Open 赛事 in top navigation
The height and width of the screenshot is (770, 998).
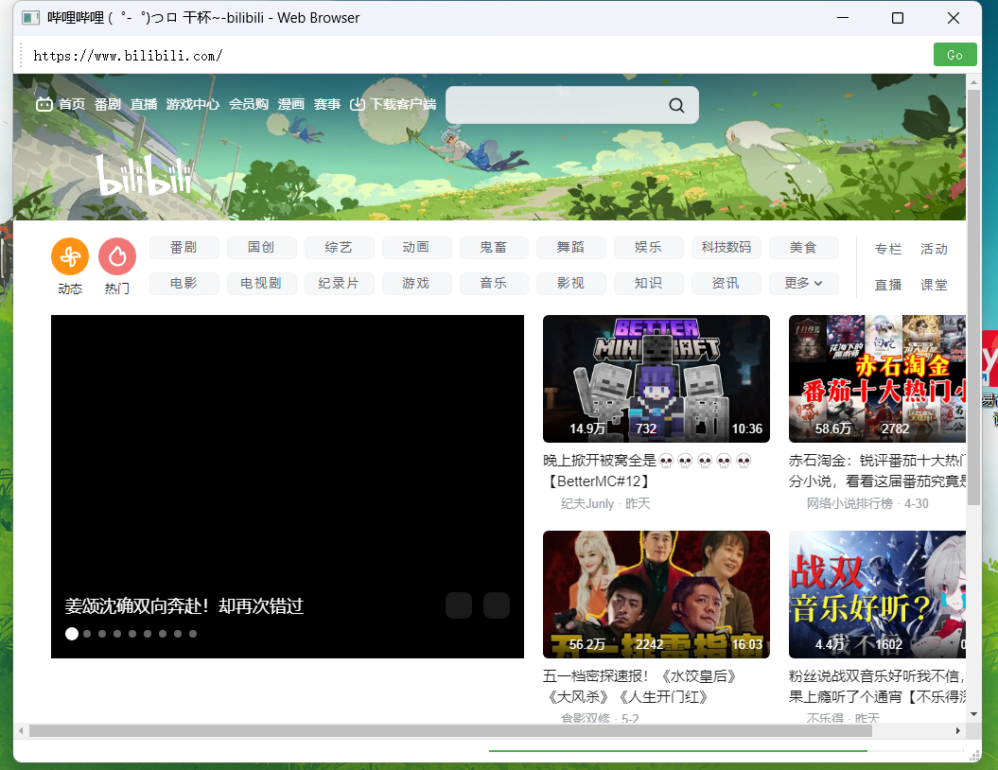(327, 104)
